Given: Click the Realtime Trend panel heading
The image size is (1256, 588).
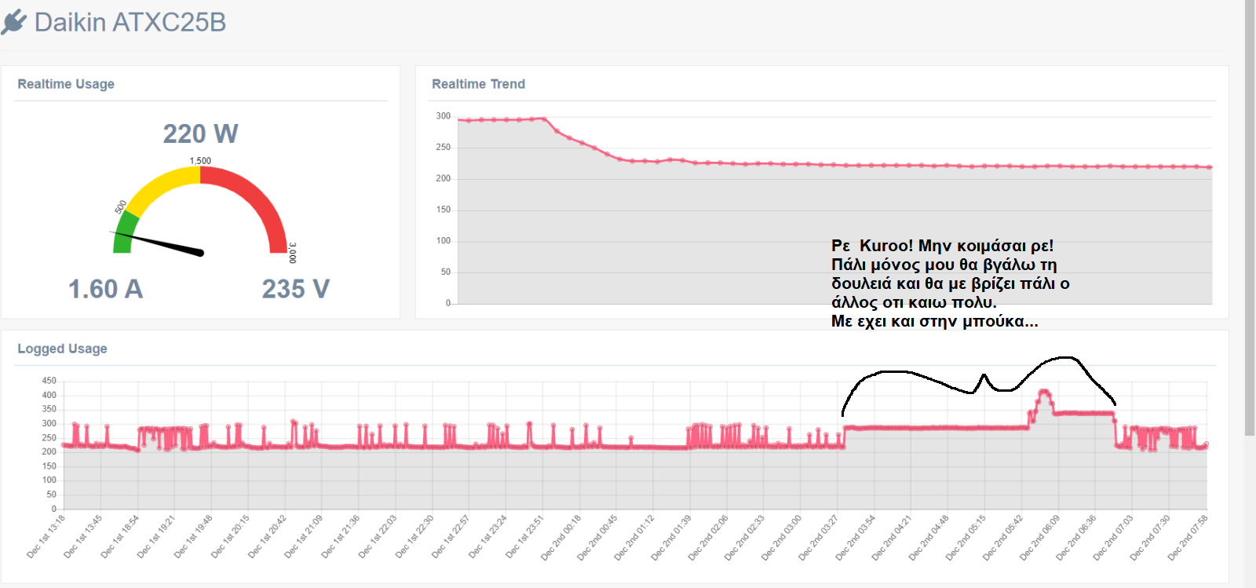Looking at the screenshot, I should (478, 84).
